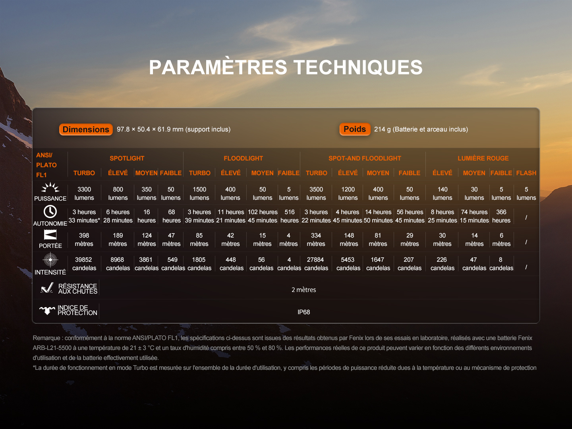The image size is (572, 429).
Task: Click the protection rating water icon
Action: tap(47, 310)
